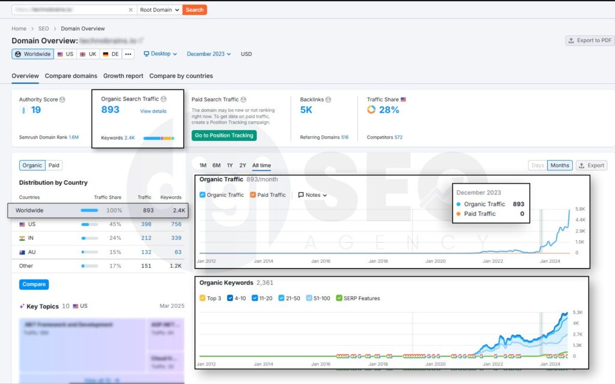Click the Notes speech bubble icon
The height and width of the screenshot is (384, 615).
(x=301, y=195)
